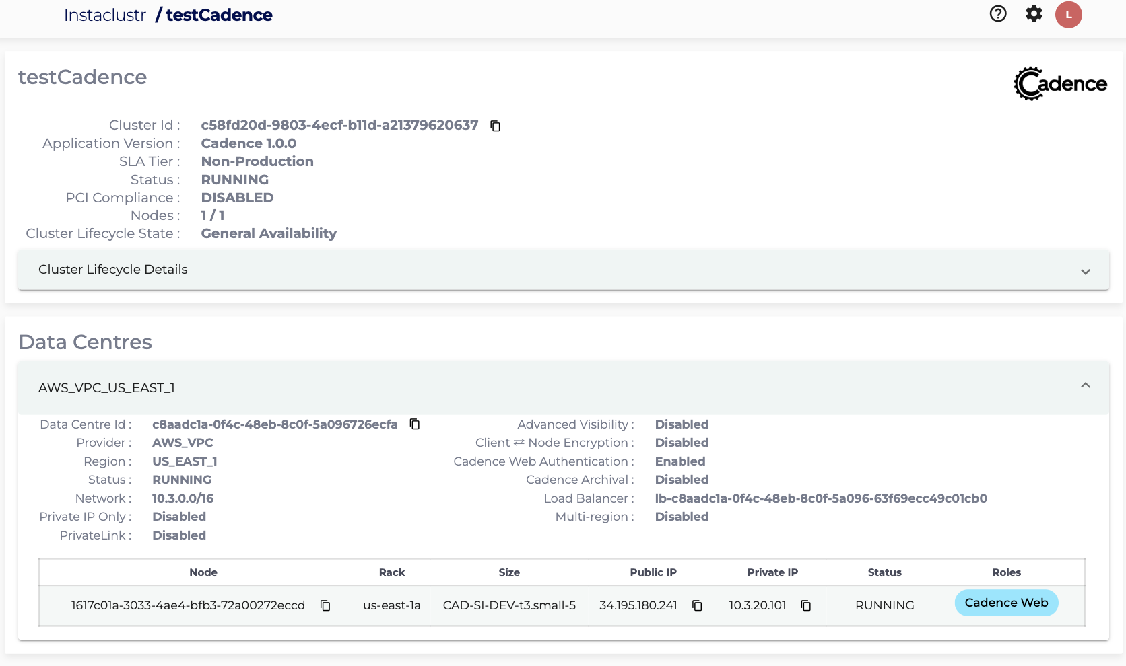Click the chevron beside Cluster Lifecycle Details

1085,272
